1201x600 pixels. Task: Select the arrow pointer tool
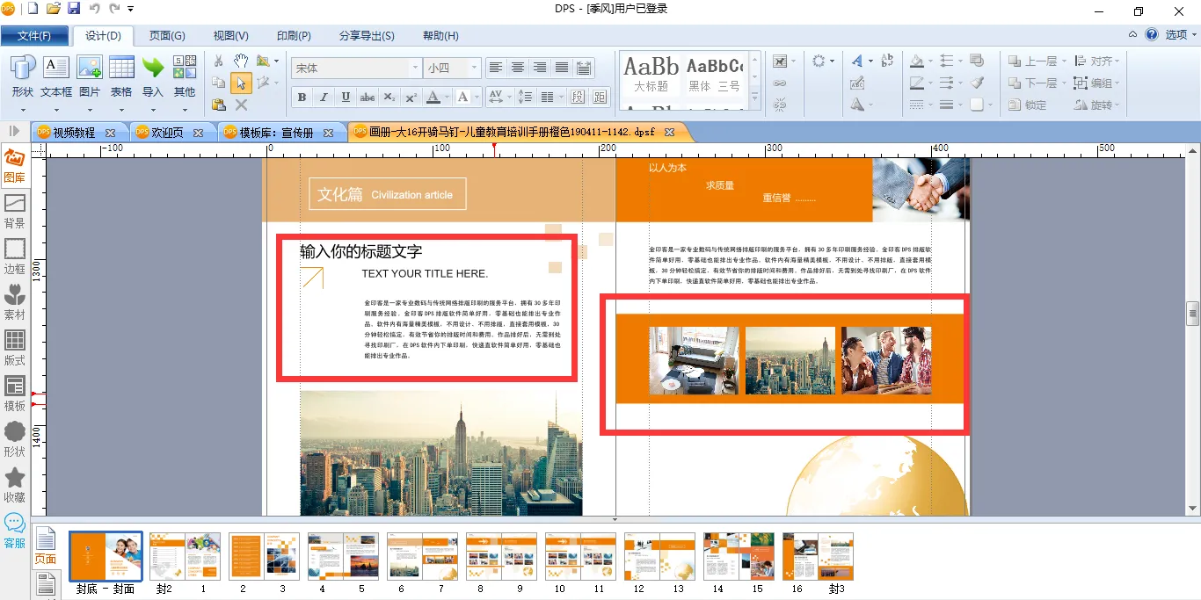pyautogui.click(x=241, y=83)
